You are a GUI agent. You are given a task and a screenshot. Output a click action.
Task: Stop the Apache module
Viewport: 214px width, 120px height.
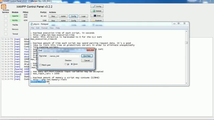pyautogui.click(x=53, y=16)
